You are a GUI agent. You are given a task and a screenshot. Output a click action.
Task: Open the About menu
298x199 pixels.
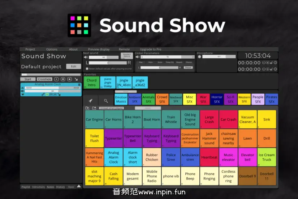click(73, 49)
